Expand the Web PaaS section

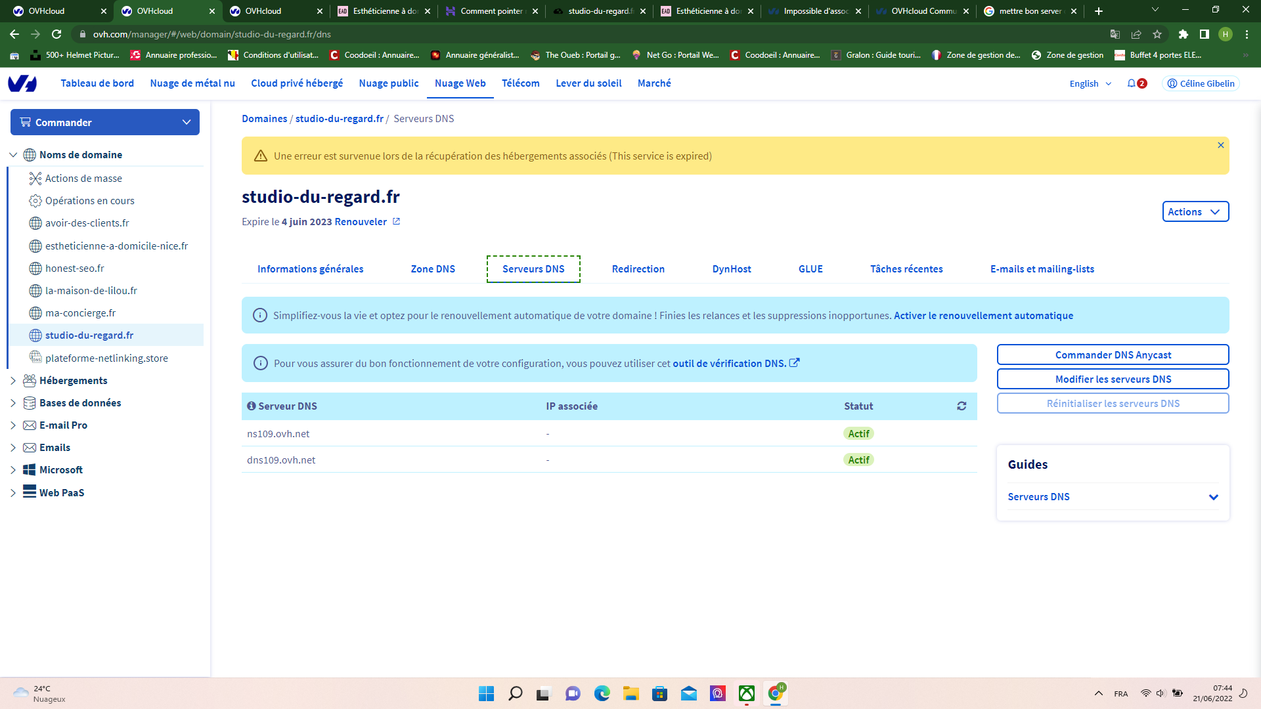pos(13,493)
